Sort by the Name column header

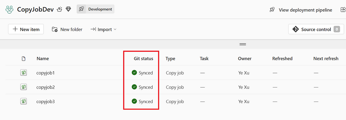click(43, 59)
